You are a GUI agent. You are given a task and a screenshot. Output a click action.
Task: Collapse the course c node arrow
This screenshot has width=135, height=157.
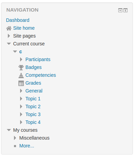point(15,52)
